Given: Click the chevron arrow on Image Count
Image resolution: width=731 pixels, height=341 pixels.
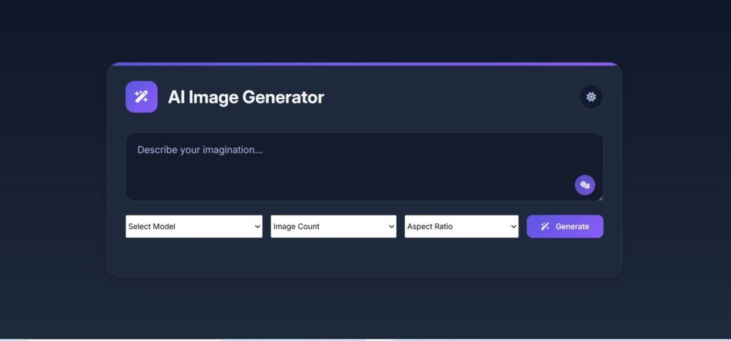Looking at the screenshot, I should [x=391, y=227].
